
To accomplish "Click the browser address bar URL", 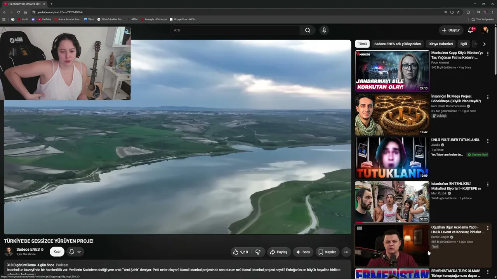I will tap(60, 12).
